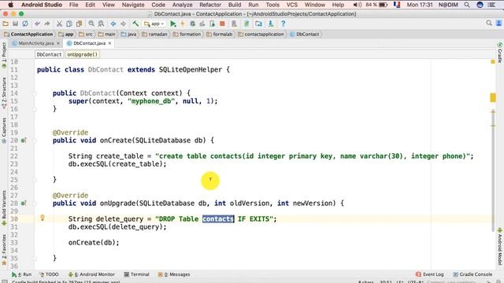Click the Debug bug icon
This screenshot has height=283, width=504.
pyautogui.click(x=192, y=24)
